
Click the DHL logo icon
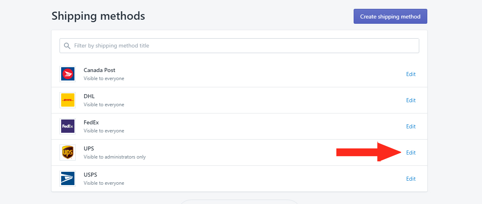point(68,100)
